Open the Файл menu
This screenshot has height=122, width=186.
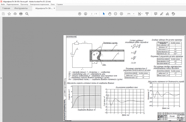3,5
